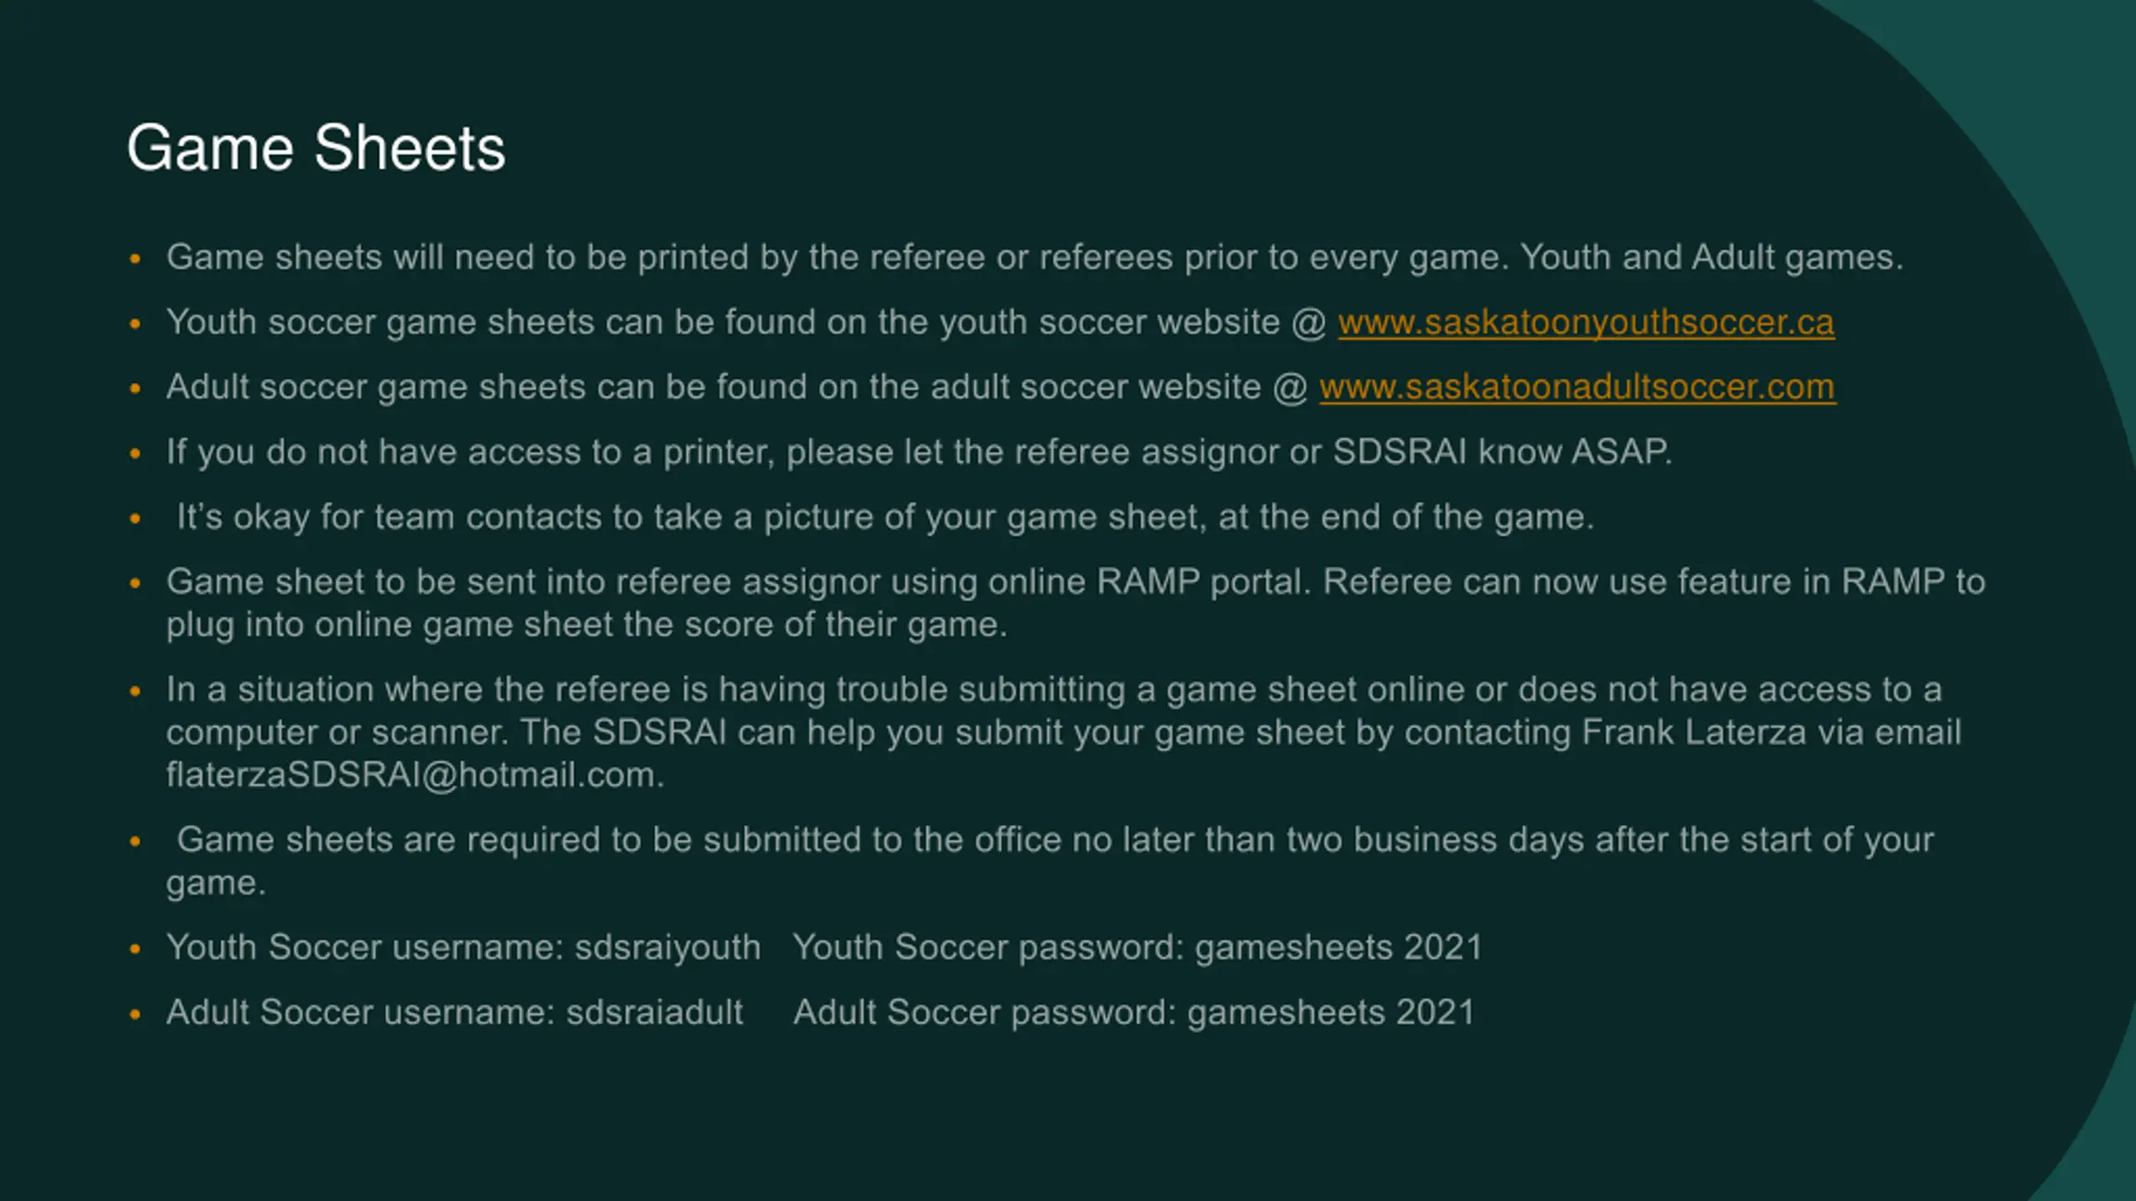Click the Game Sheets slide title
The width and height of the screenshot is (2136, 1201).
point(316,148)
